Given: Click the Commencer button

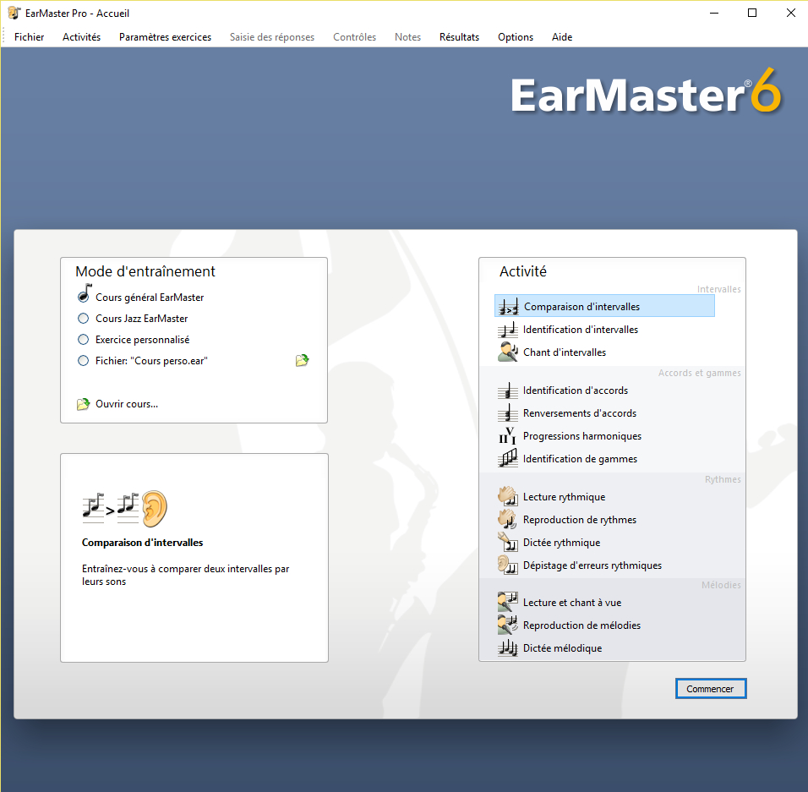Looking at the screenshot, I should [710, 688].
